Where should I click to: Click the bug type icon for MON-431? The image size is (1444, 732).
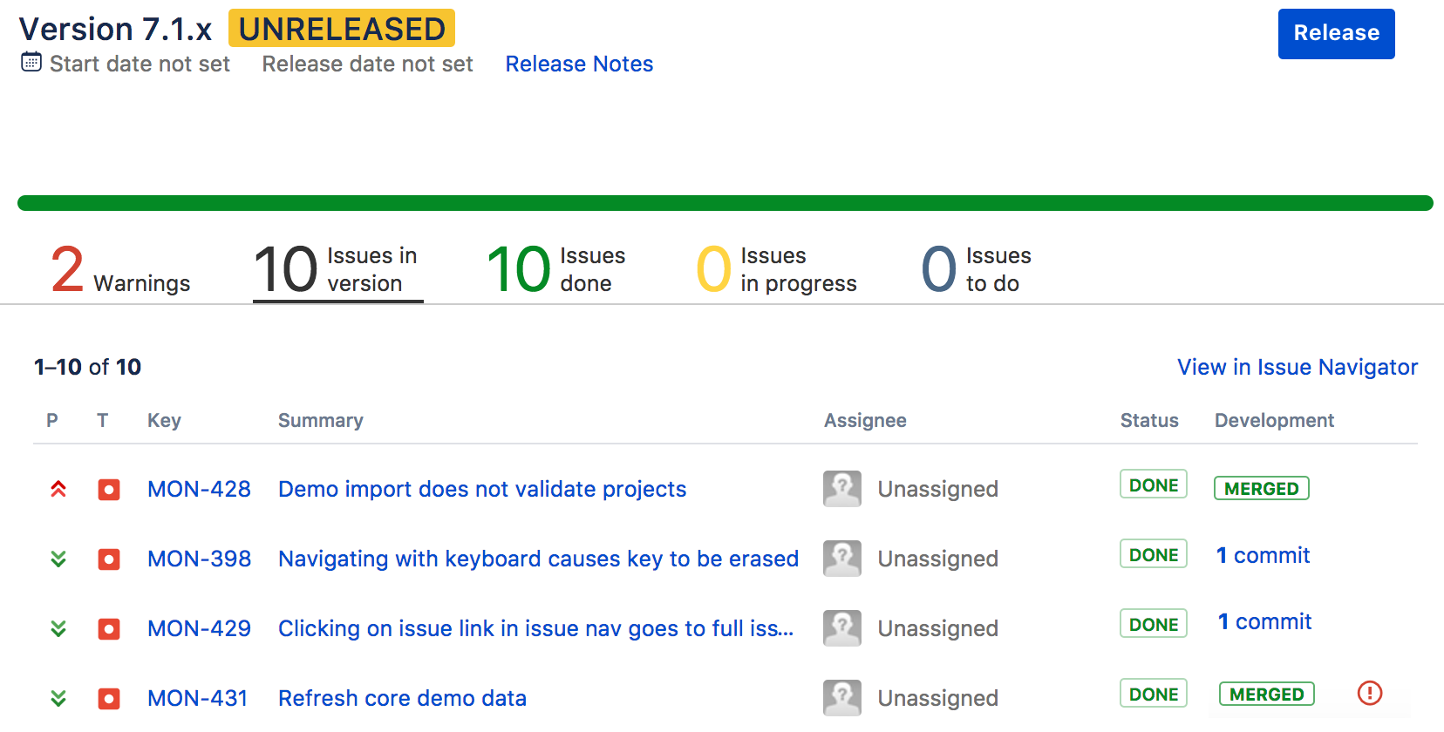[109, 699]
